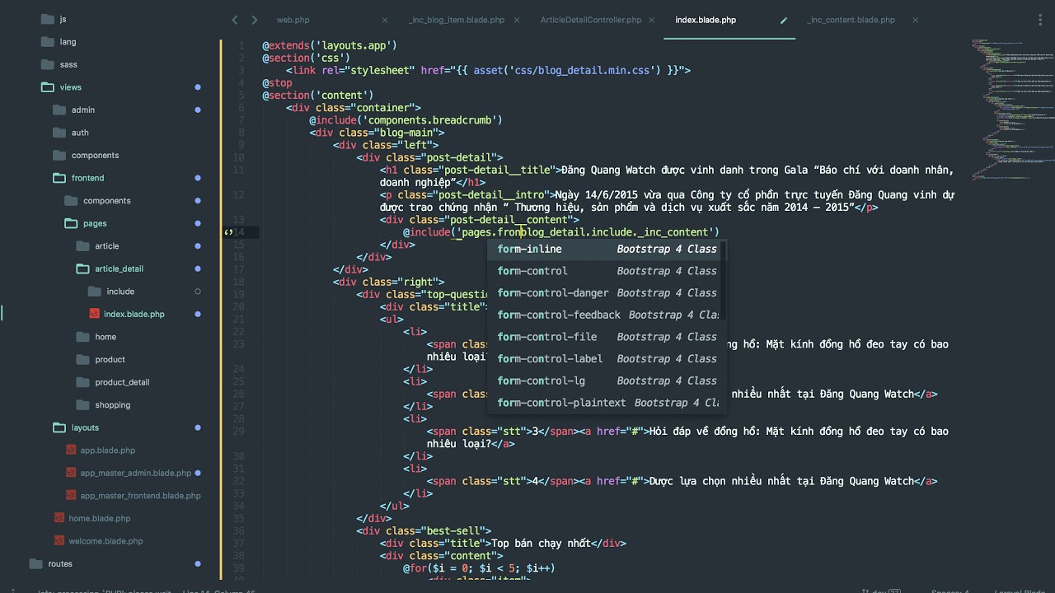Open welcome.blade.php from the sidebar
This screenshot has width=1055, height=593.
pyautogui.click(x=105, y=541)
